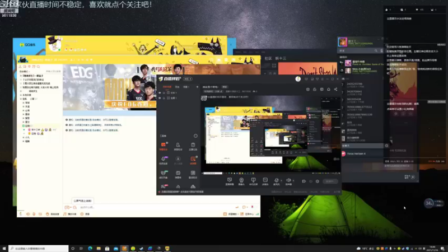This screenshot has width=448, height=252.
Task: Click the start live button
Action: pyautogui.click(x=330, y=181)
